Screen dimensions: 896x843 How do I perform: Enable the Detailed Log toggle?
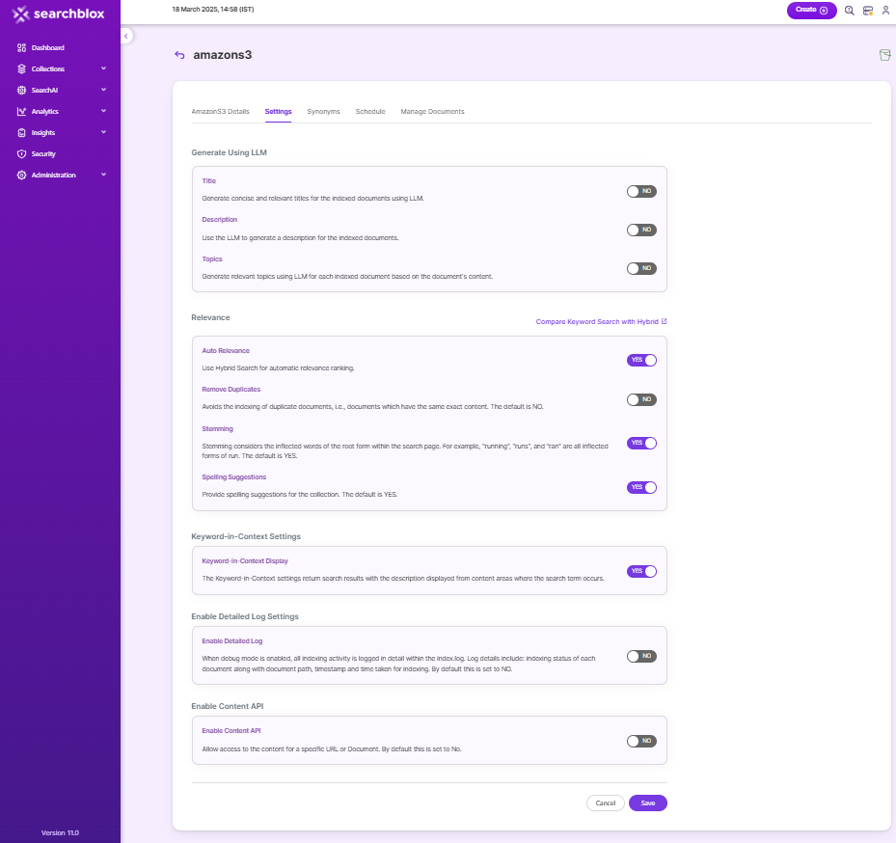point(641,656)
